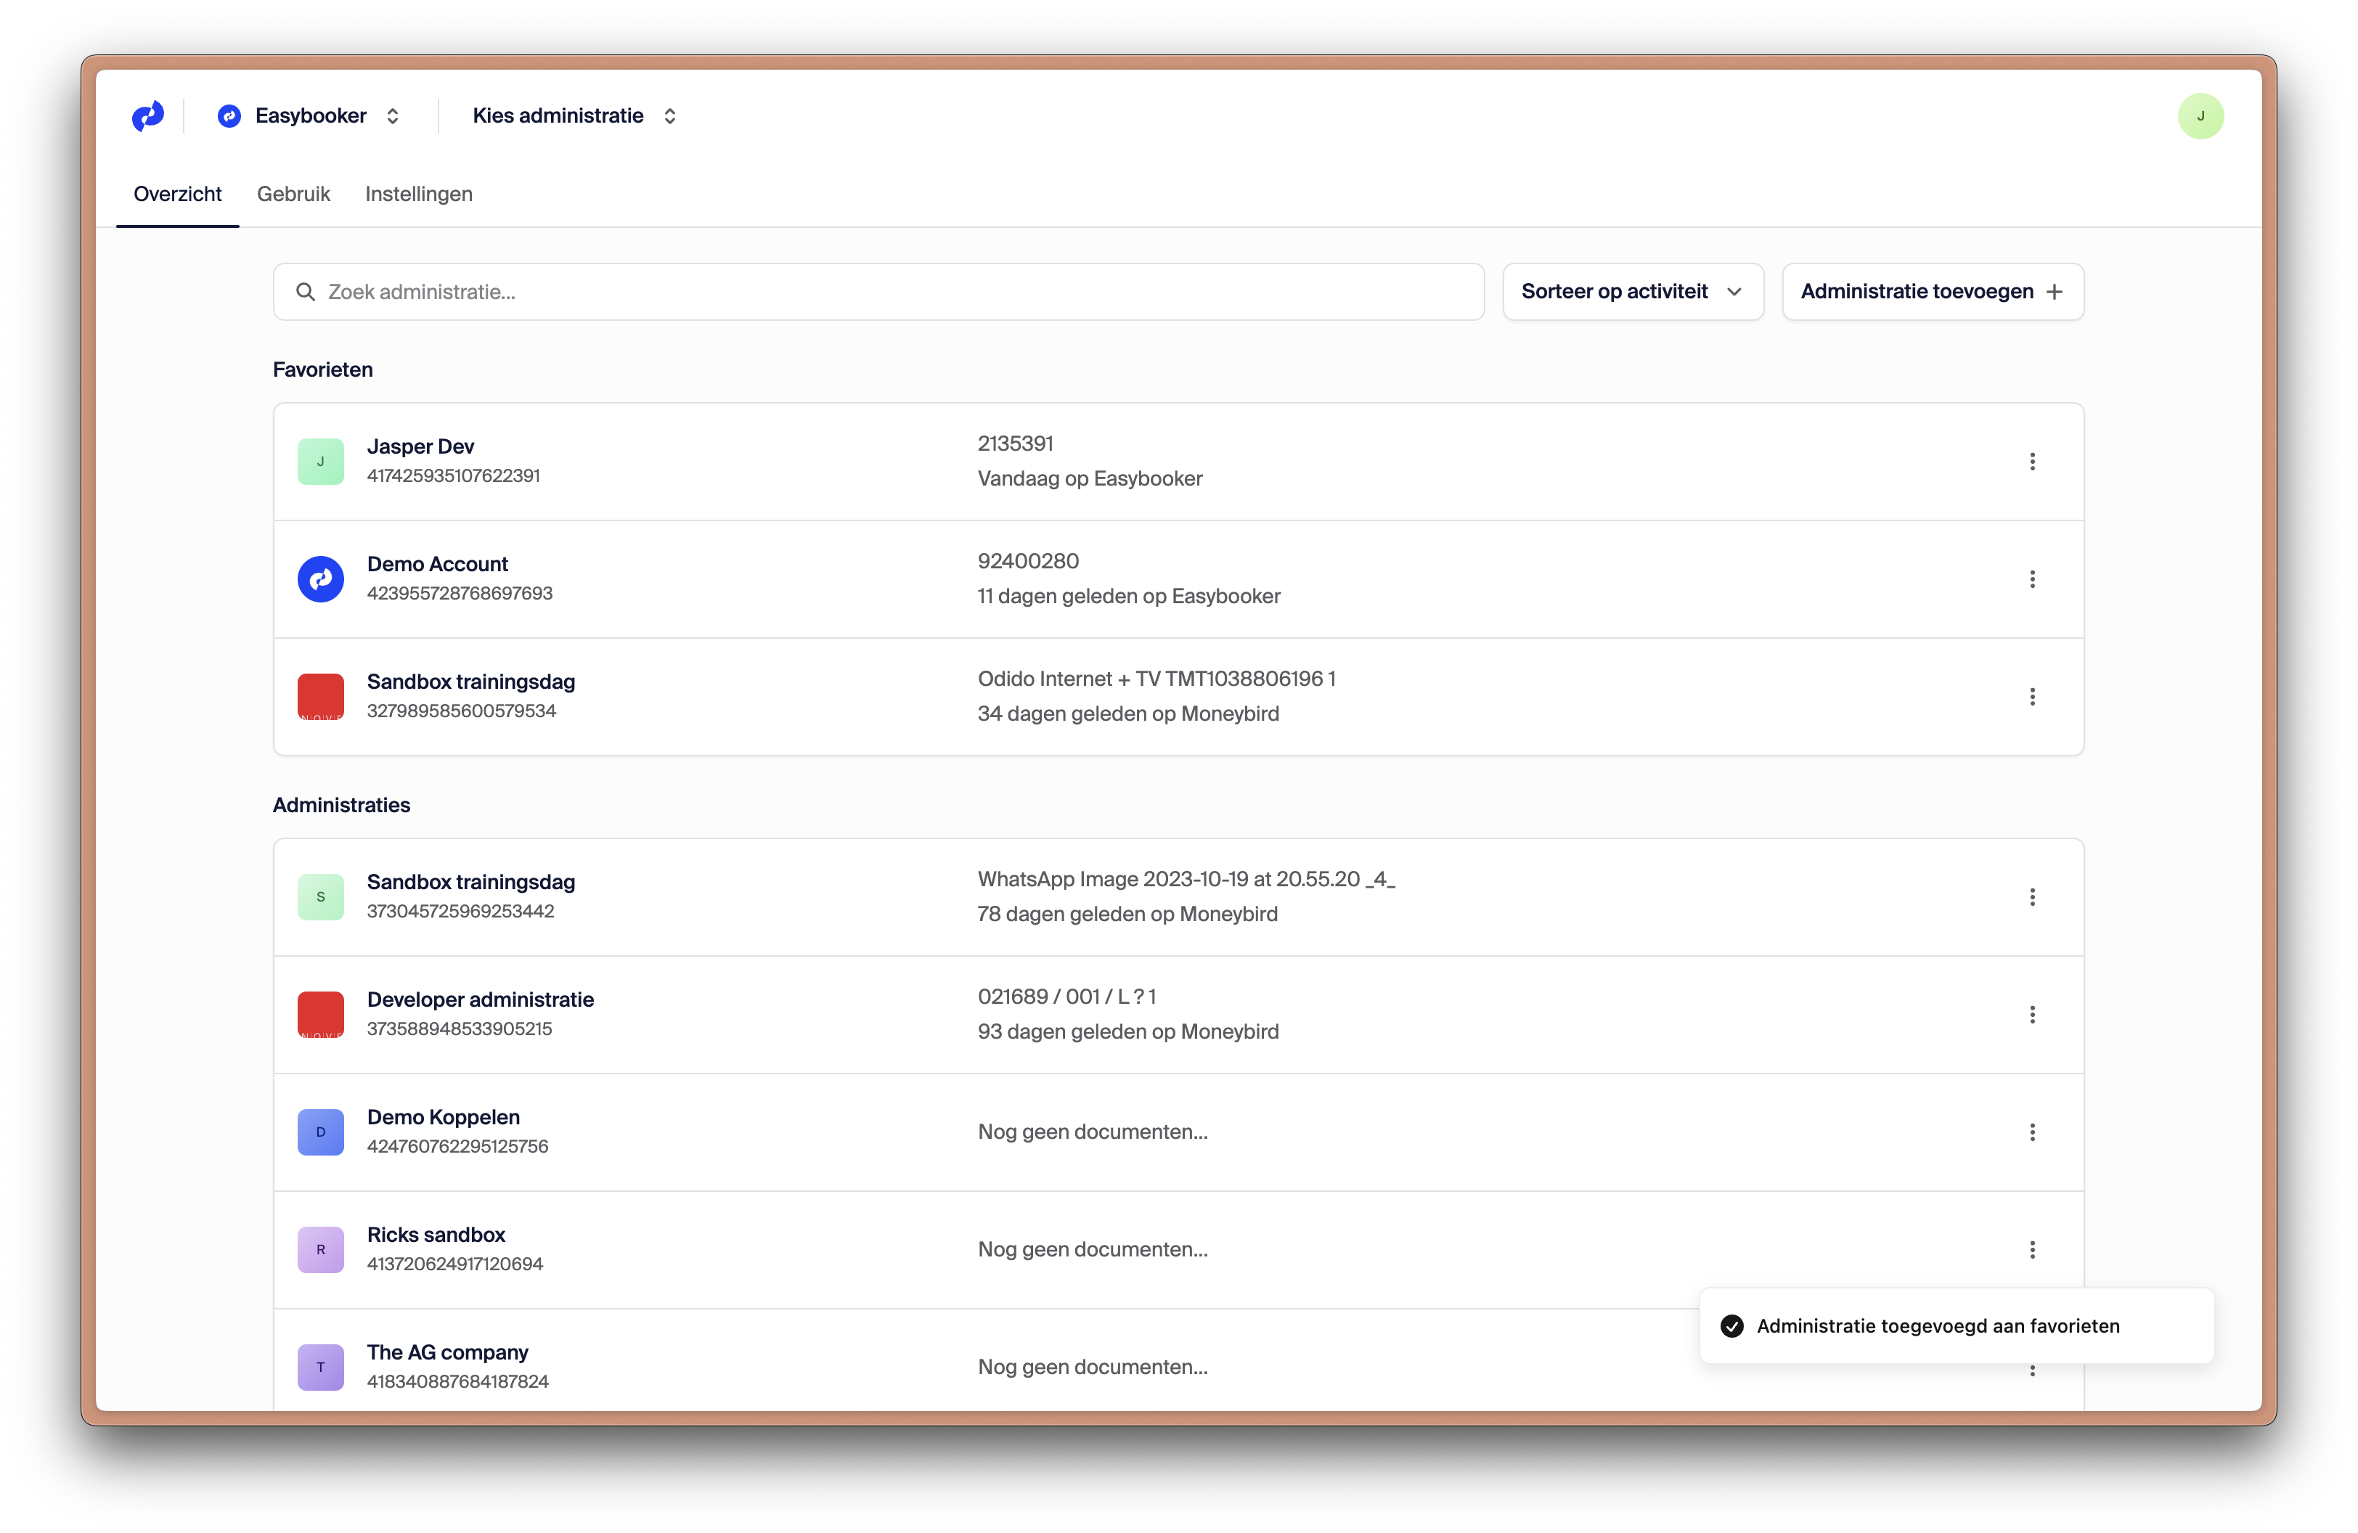Open options menu for Developer administratie
The width and height of the screenshot is (2358, 1533).
2031,1014
